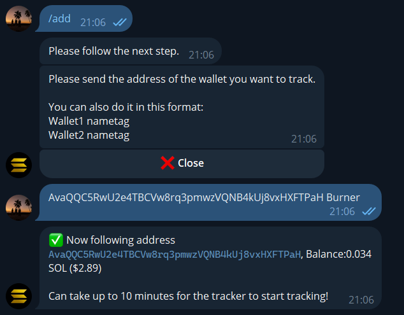Click timestamp on the Burner wallet message
This screenshot has height=315, width=404.
coord(342,211)
